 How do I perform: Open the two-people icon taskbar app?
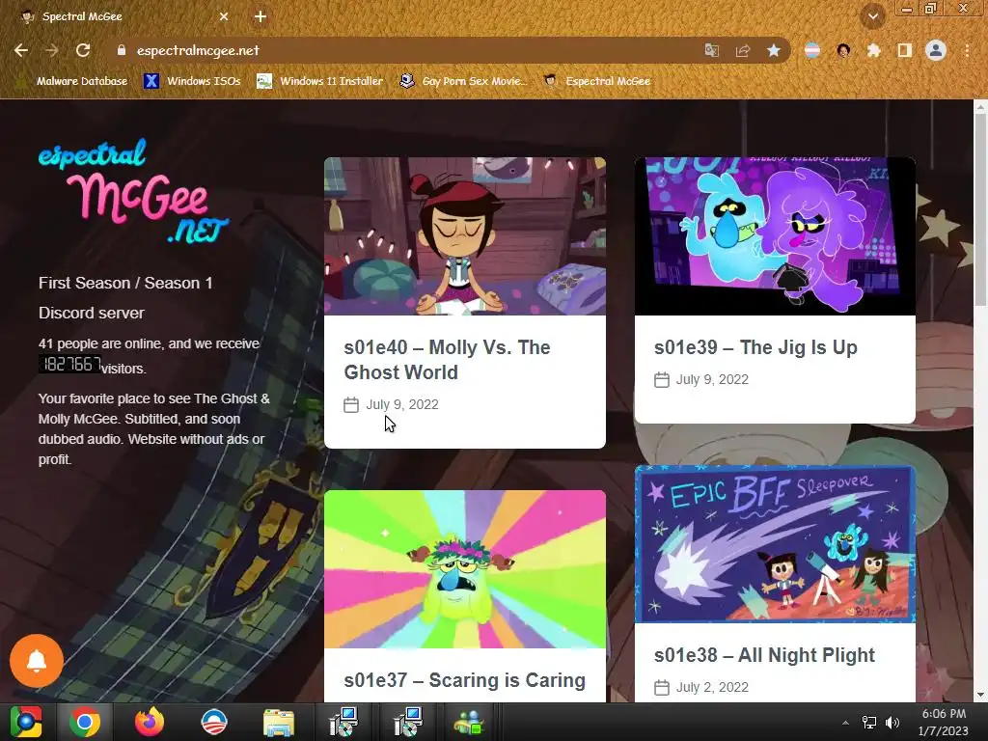click(470, 724)
